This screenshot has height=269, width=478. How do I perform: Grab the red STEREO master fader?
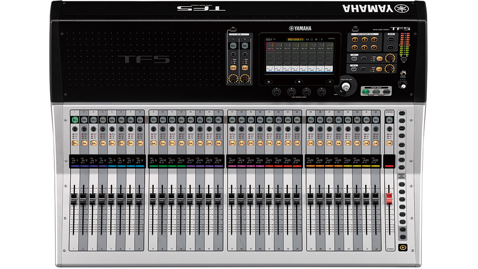(389, 199)
